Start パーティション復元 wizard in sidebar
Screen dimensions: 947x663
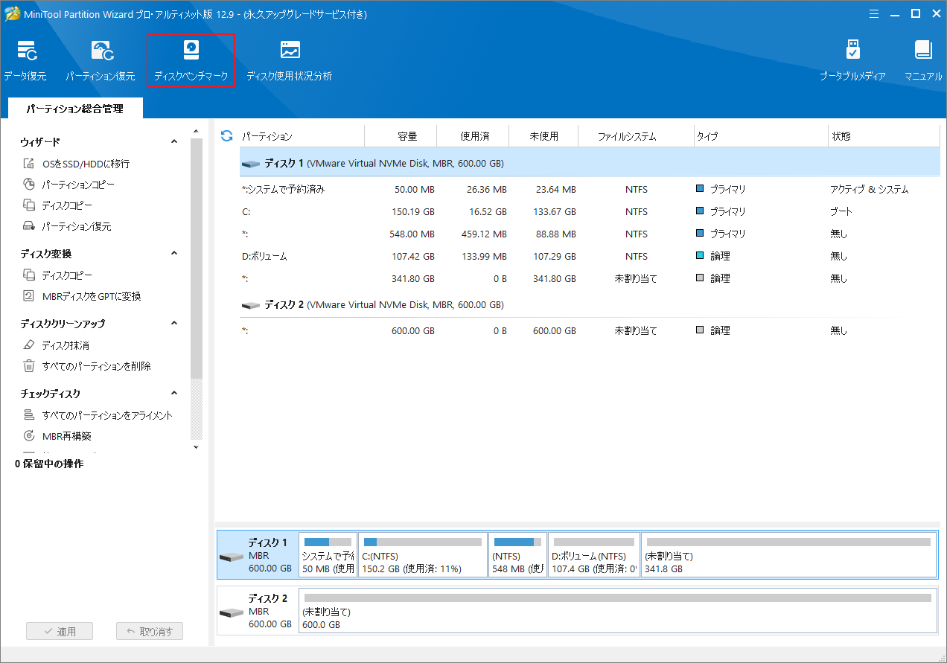(x=67, y=226)
